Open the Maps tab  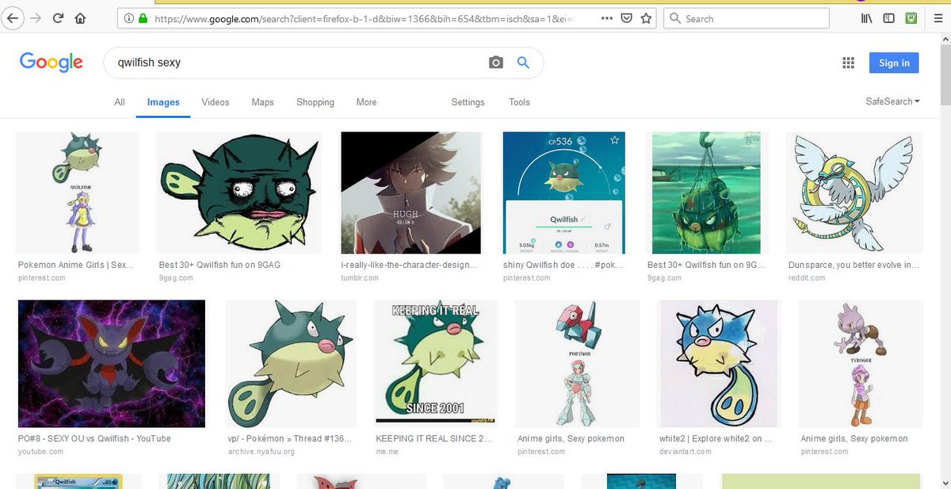[x=263, y=102]
